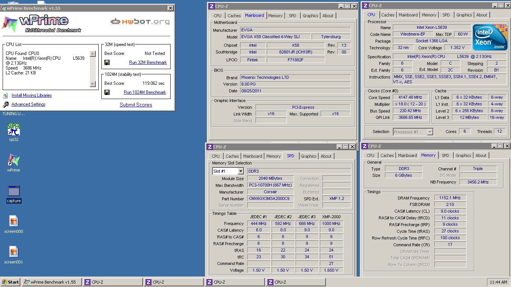This screenshot has width=511, height=287.
Task: Click the CPU-Z title icon of Memory window
Action: (x=365, y=146)
